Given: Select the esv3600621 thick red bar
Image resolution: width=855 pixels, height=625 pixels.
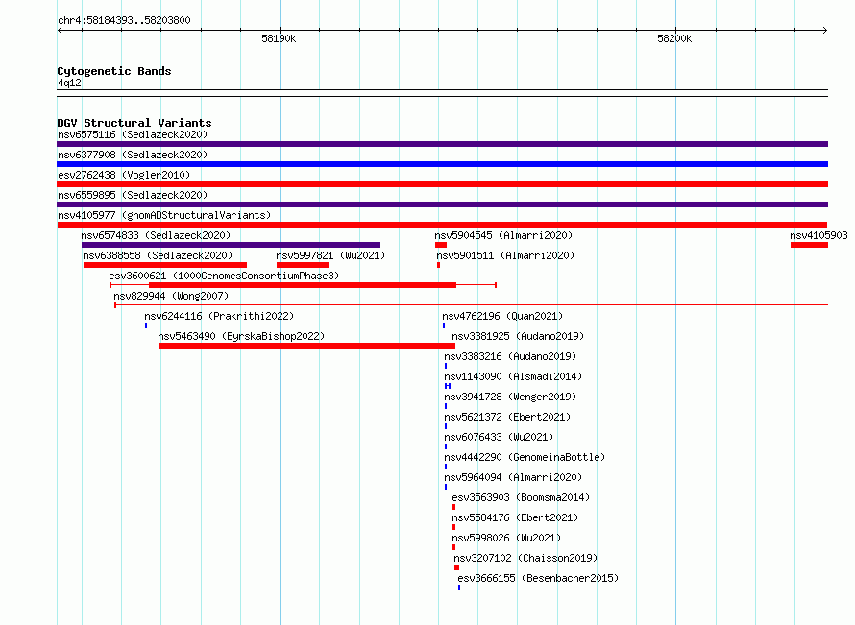Looking at the screenshot, I should pos(303,285).
